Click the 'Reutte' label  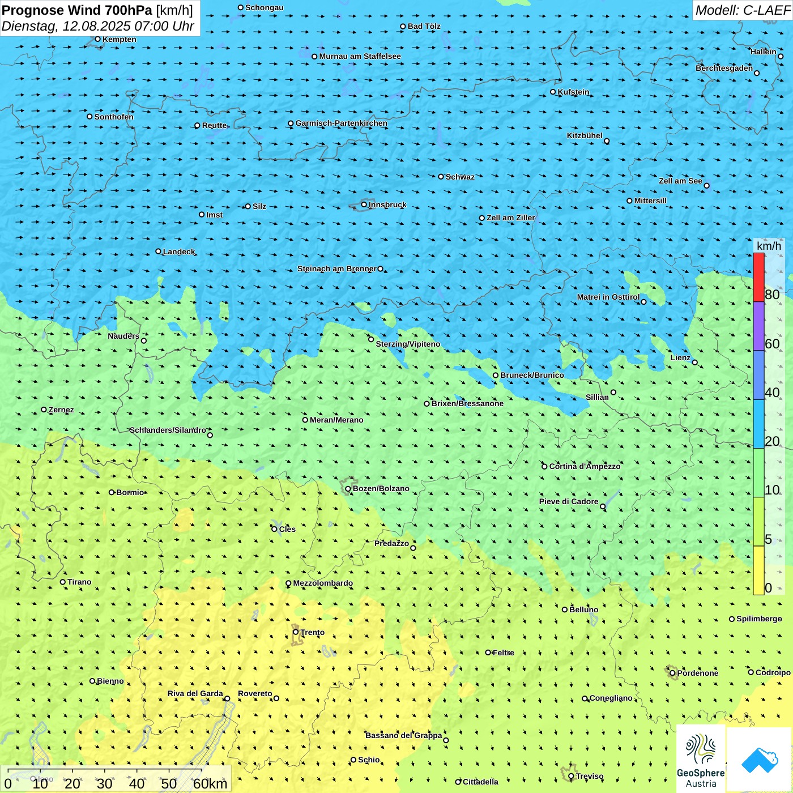(x=214, y=125)
